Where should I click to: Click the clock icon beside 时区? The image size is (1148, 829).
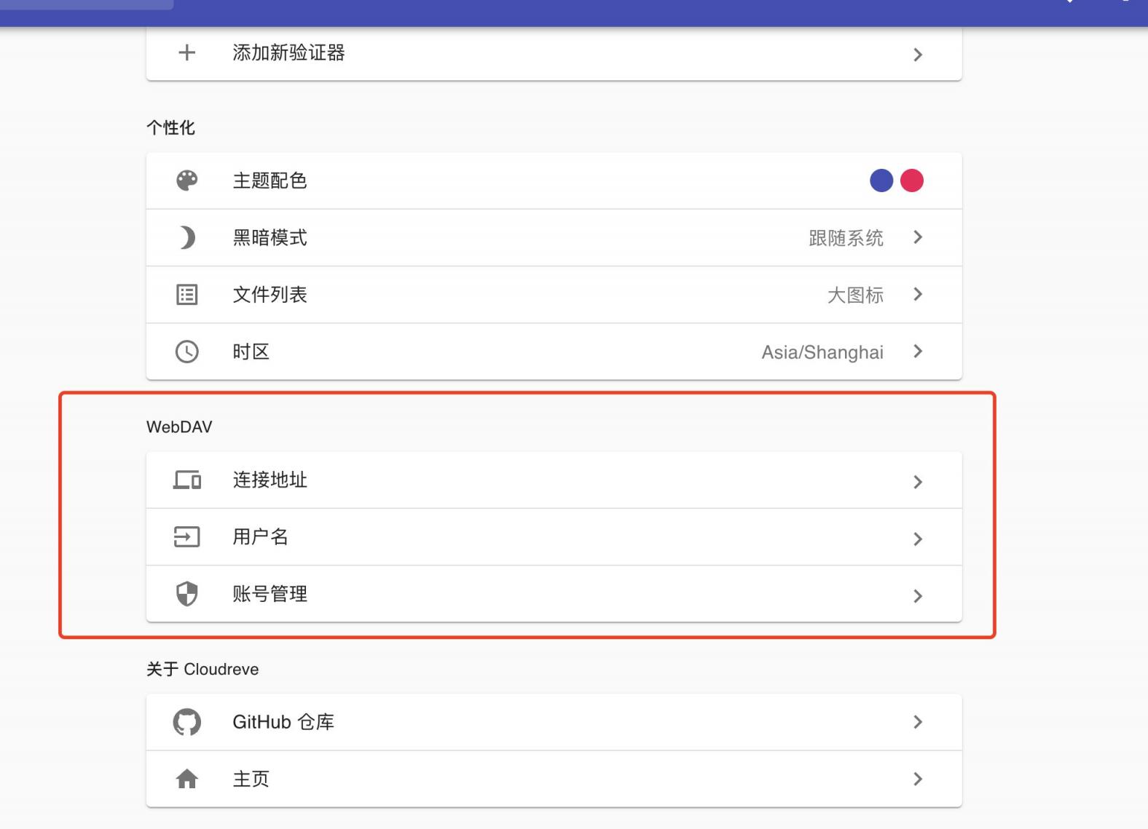[x=187, y=352]
